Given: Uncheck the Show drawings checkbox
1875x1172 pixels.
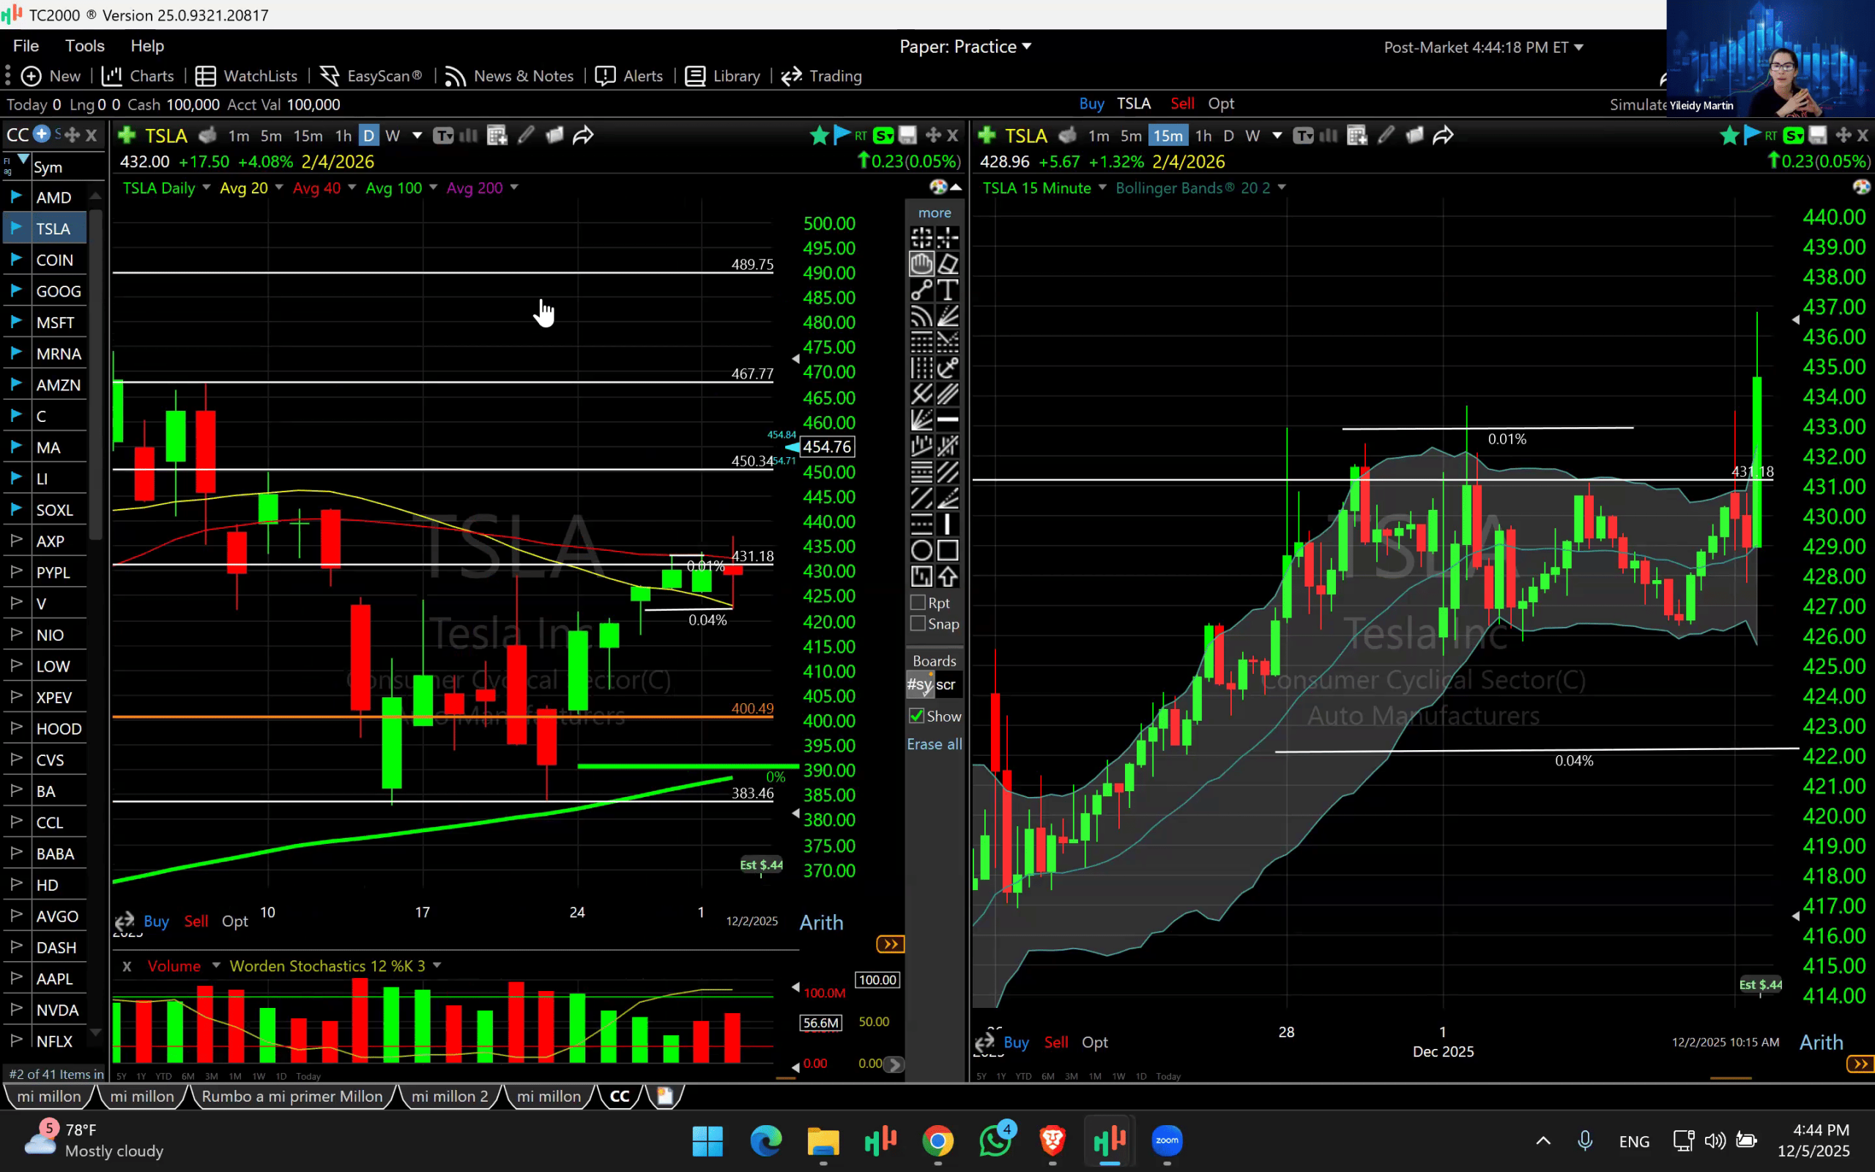Looking at the screenshot, I should (916, 716).
